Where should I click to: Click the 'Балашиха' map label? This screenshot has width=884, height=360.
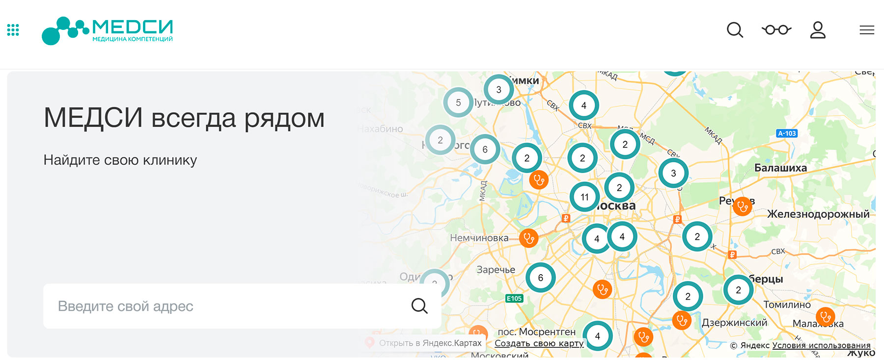tap(780, 168)
